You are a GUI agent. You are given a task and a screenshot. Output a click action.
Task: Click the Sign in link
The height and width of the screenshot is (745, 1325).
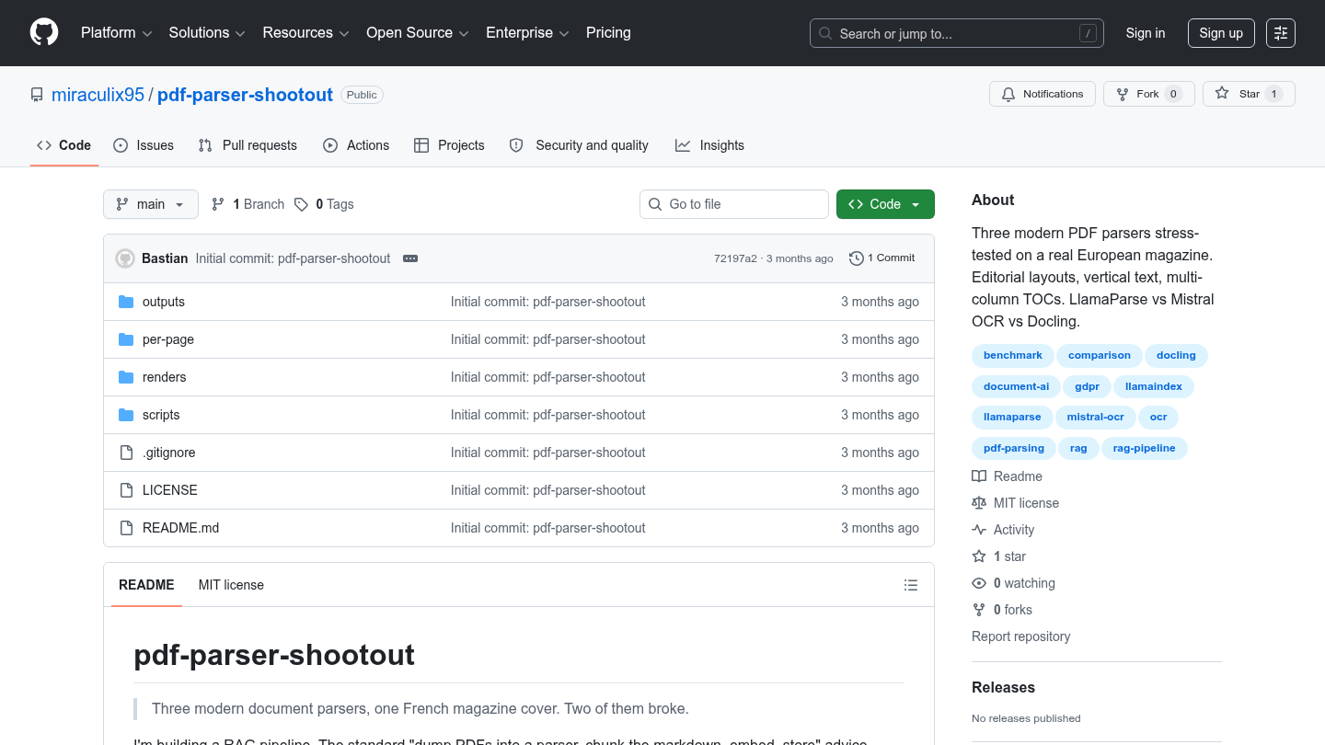pos(1146,33)
